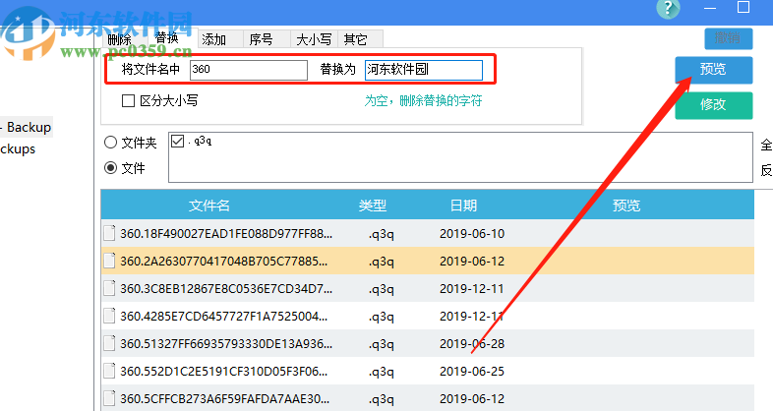The width and height of the screenshot is (773, 411).
Task: Switch to the 替换 tab
Action: click(167, 38)
